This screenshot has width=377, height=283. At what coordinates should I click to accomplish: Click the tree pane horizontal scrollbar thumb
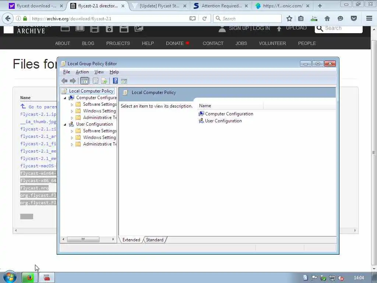click(83, 239)
